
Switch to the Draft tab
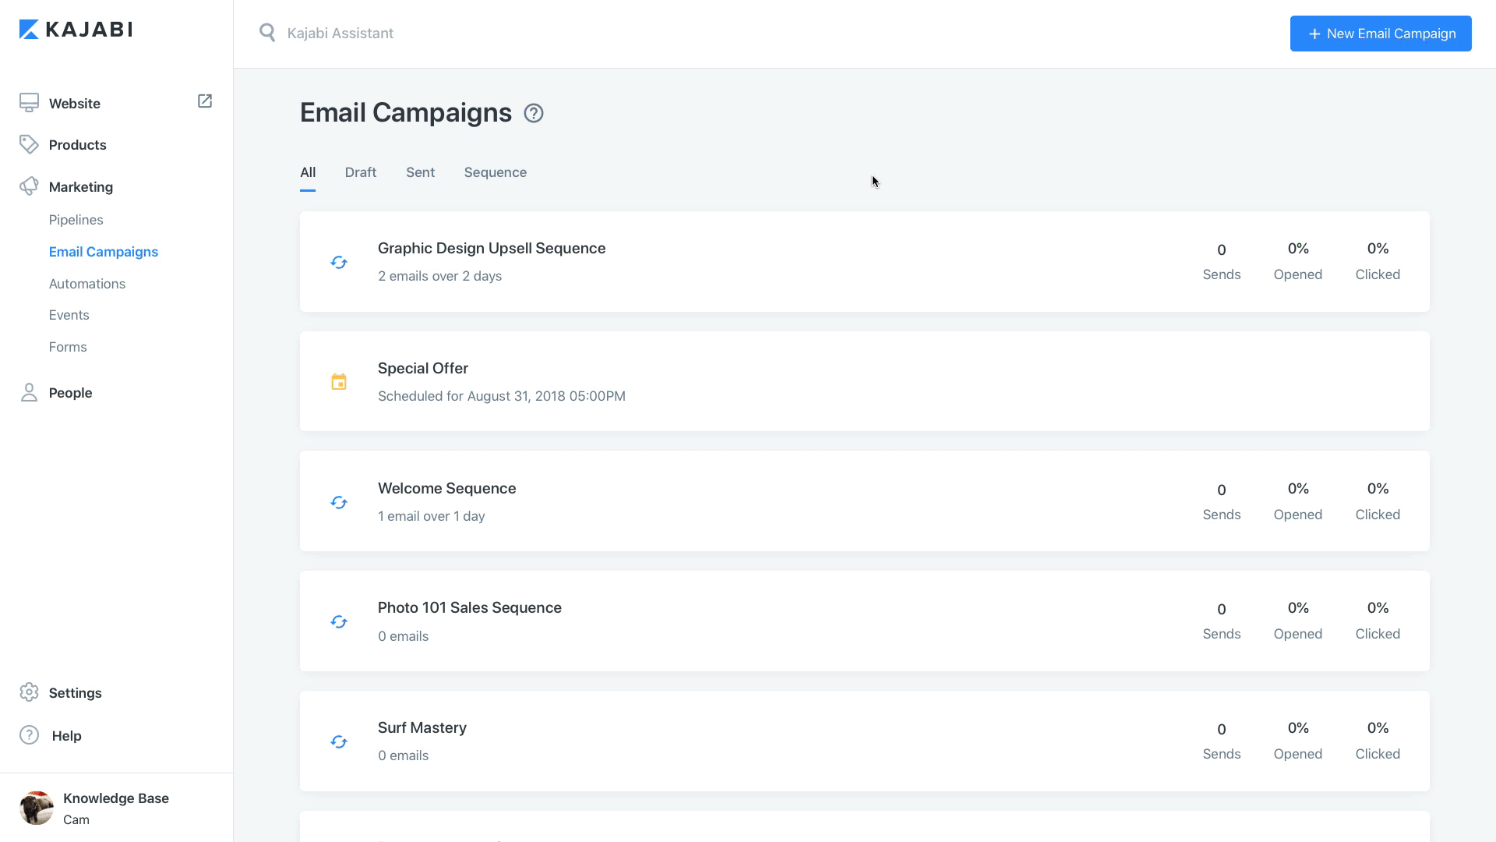pos(361,172)
